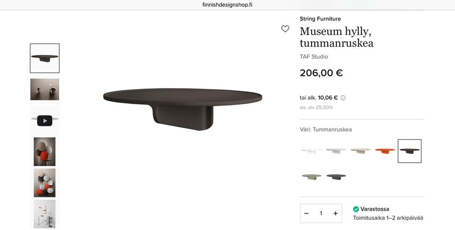View thumbnail of assorted colored shelves
455x230 pixels.
coord(45,183)
